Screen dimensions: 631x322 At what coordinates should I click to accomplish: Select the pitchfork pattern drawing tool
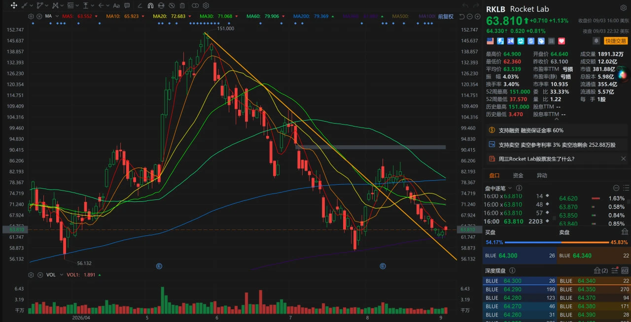coord(55,5)
